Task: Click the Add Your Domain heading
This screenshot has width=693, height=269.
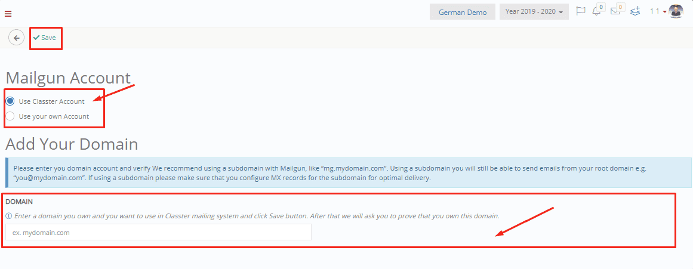Action: [x=72, y=144]
